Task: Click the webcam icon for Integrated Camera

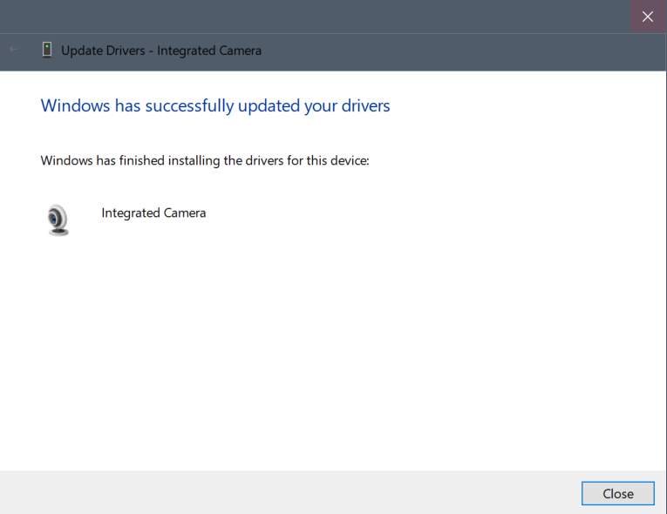Action: pyautogui.click(x=58, y=220)
